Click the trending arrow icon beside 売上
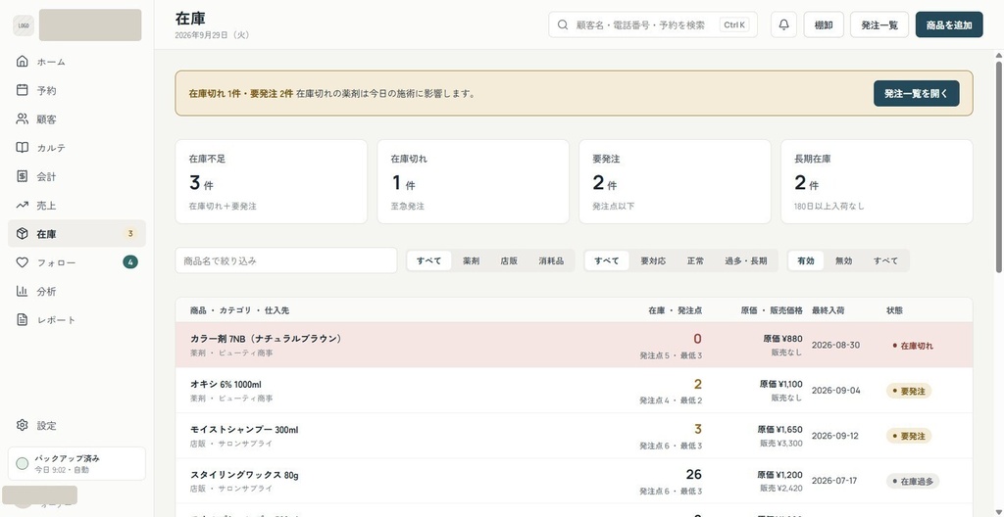The width and height of the screenshot is (1004, 517). click(23, 205)
